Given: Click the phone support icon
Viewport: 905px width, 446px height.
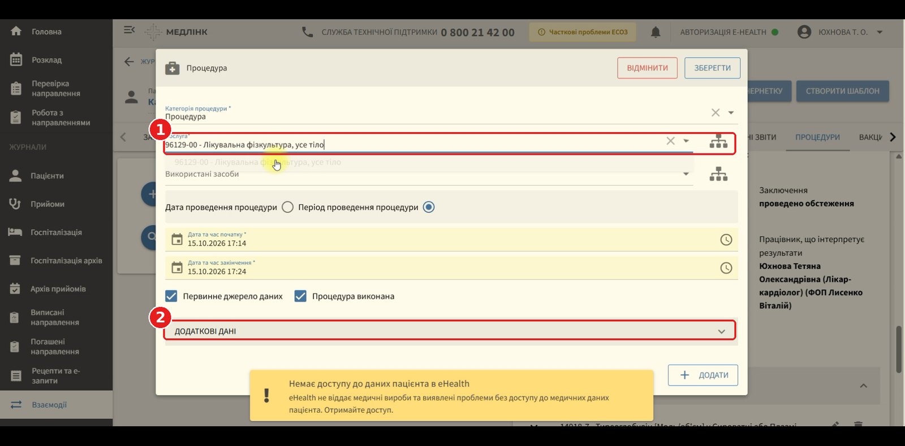Looking at the screenshot, I should coord(307,32).
